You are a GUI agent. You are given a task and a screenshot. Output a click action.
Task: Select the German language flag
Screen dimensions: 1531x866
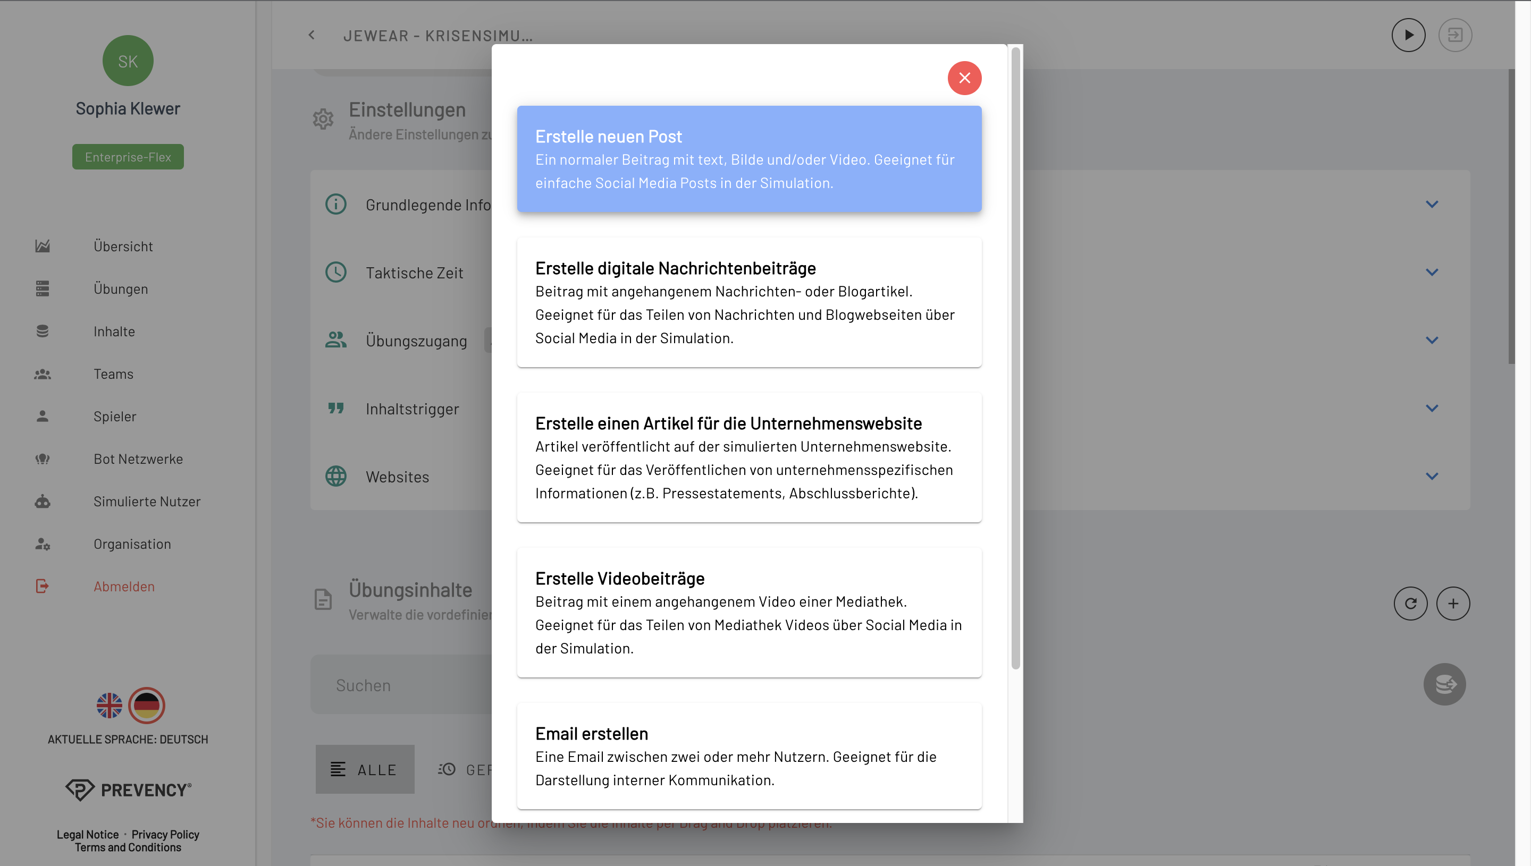point(146,706)
